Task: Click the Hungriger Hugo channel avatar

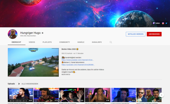Action: 12,34
